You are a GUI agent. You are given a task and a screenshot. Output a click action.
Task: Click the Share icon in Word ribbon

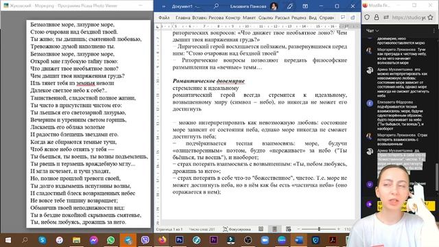(353, 17)
